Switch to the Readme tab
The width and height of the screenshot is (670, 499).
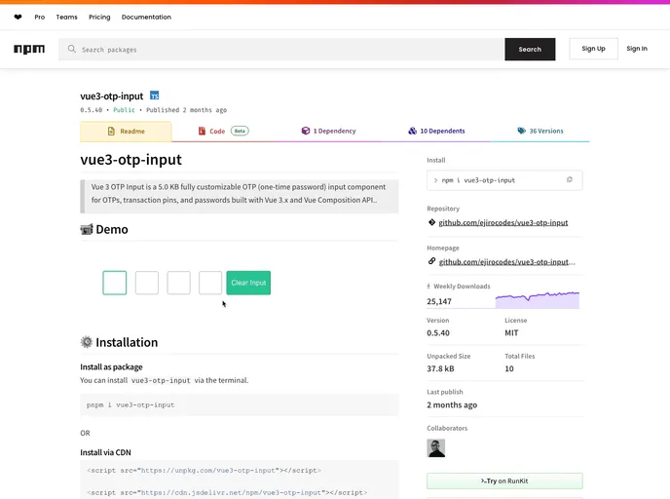coord(126,132)
